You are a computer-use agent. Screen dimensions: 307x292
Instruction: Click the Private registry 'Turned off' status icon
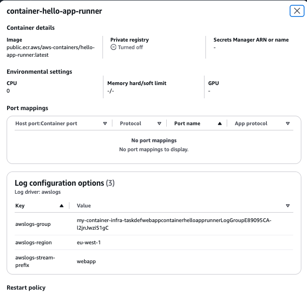(113, 47)
